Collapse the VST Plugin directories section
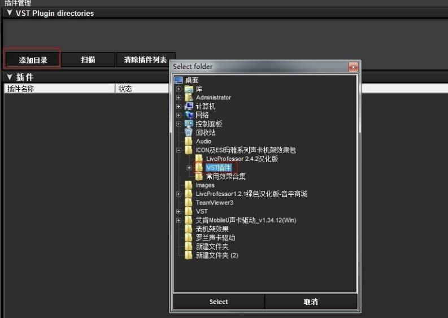 click(x=10, y=13)
